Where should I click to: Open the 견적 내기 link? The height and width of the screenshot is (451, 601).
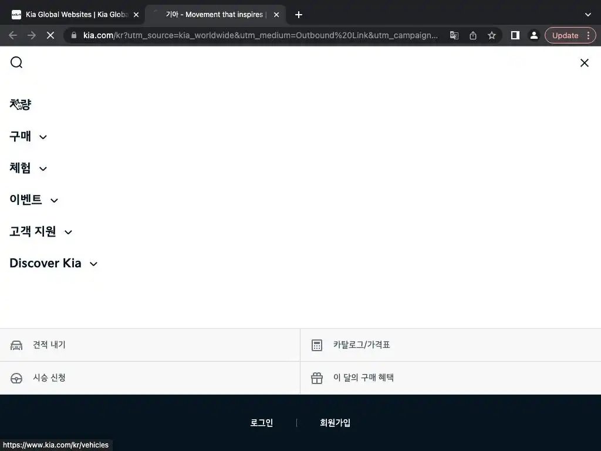(49, 345)
